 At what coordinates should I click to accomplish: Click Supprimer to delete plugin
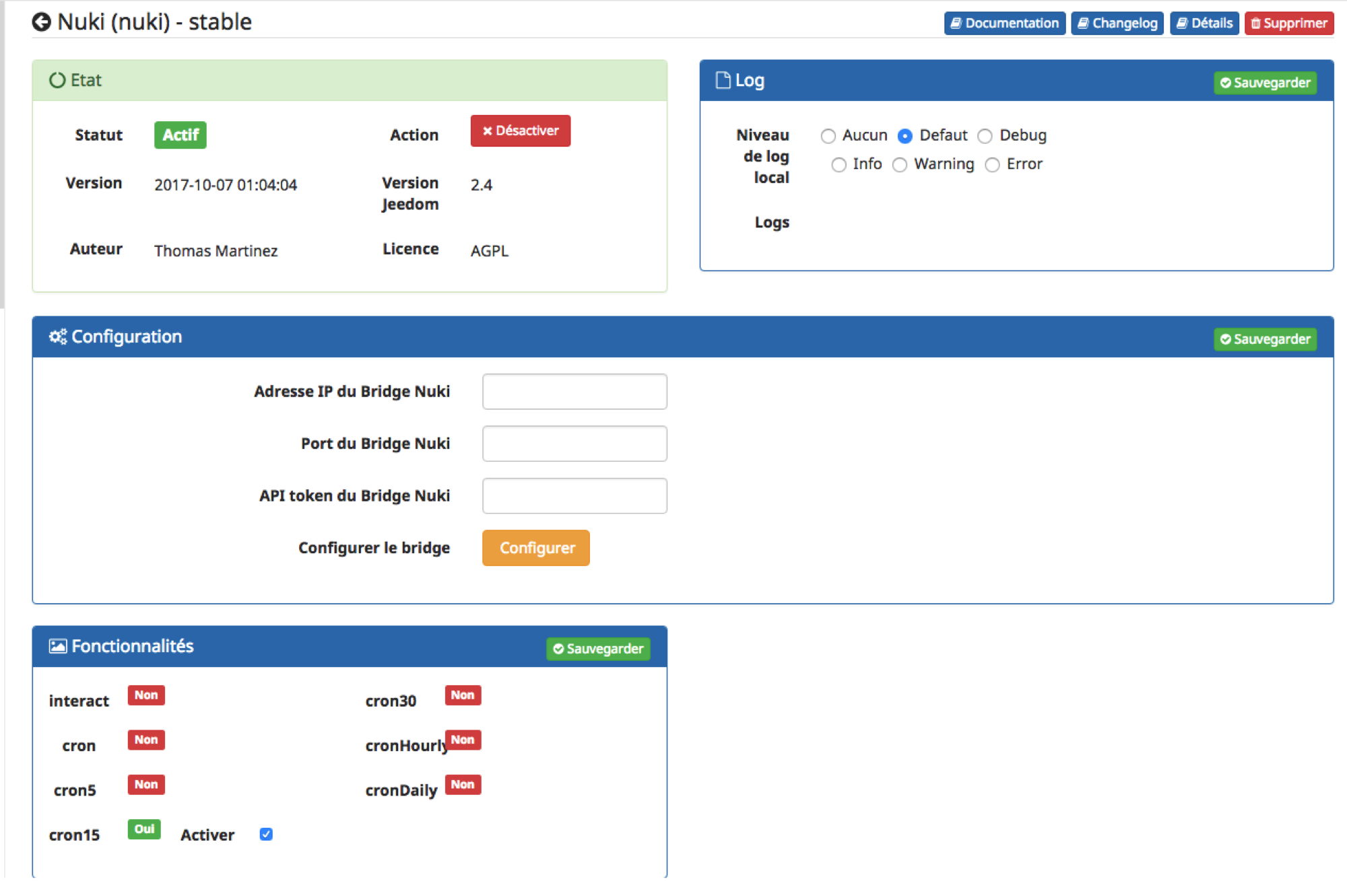point(1289,23)
